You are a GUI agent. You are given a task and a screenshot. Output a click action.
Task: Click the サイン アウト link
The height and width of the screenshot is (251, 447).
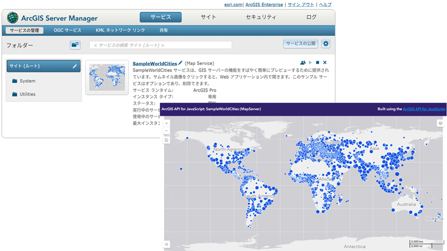click(301, 4)
